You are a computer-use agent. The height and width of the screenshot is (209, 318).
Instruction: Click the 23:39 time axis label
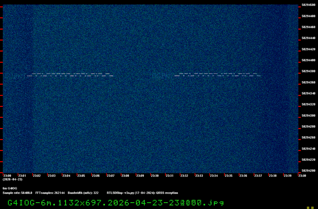(x=287, y=176)
